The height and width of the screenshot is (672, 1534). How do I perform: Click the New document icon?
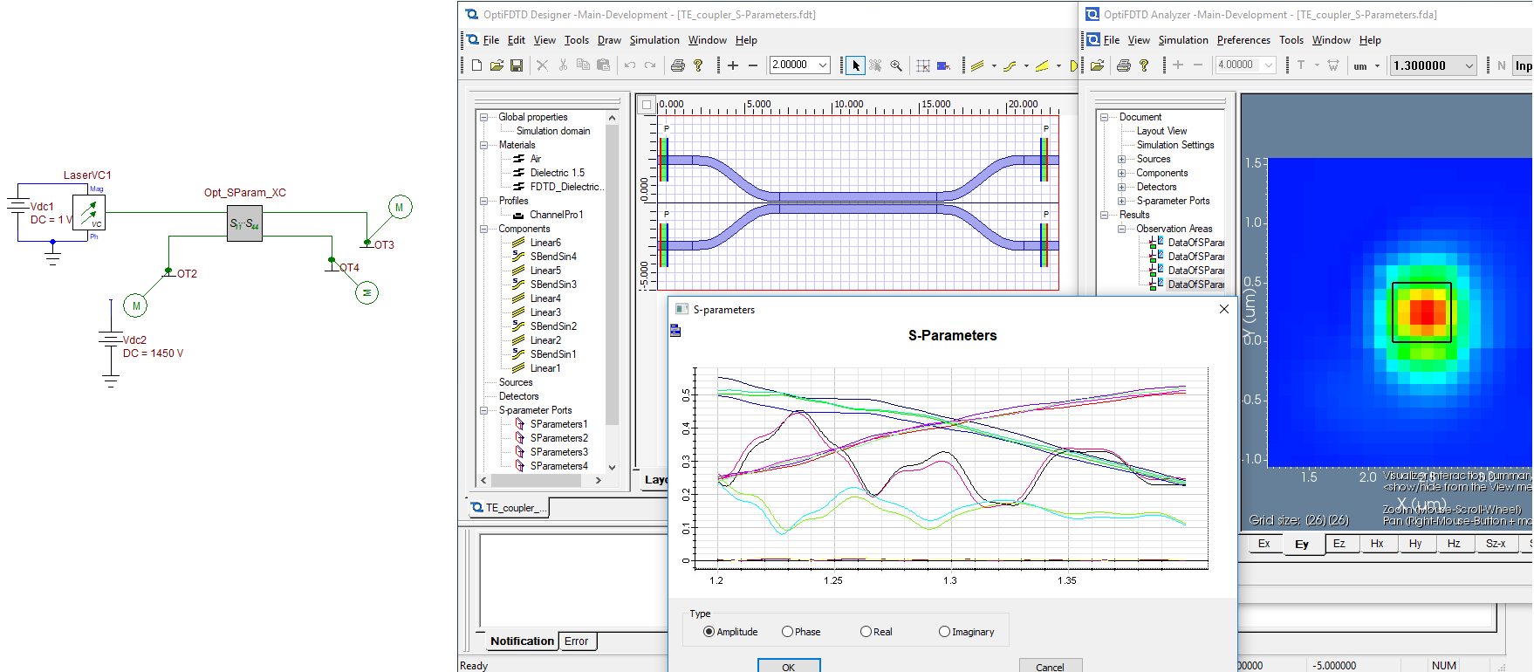click(x=476, y=65)
